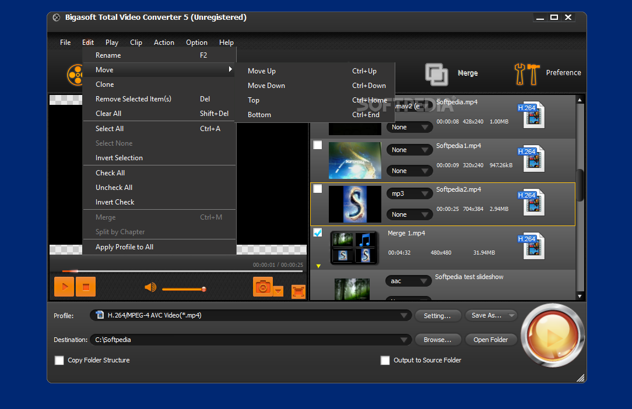Click the file icon in the Profile field
The image size is (632, 409).
100,315
